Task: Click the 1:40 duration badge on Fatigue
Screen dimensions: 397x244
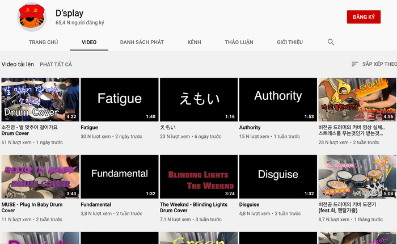Action: pos(151,116)
